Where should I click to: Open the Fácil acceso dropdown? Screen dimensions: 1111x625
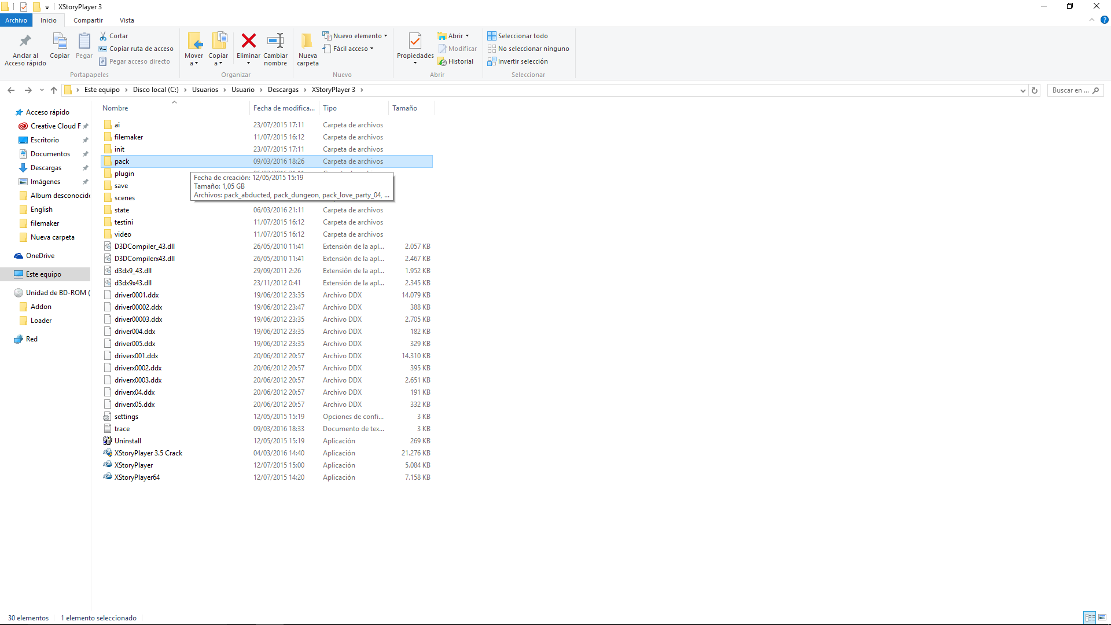(x=348, y=49)
